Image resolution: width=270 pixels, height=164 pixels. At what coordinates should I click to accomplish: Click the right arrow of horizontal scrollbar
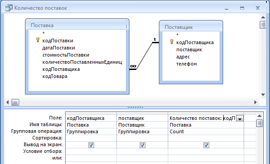tap(256, 102)
